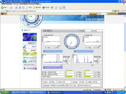Select the WAN TEST tab
The image size is (126, 94).
click(46, 31)
